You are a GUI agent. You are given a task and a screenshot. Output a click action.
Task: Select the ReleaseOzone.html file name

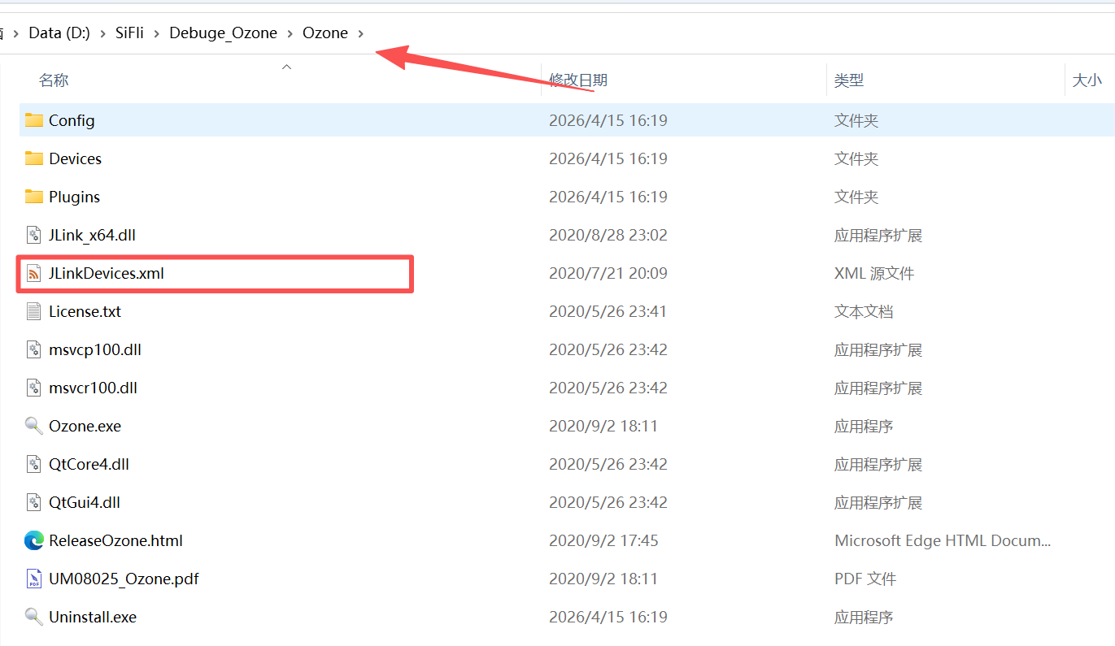click(115, 540)
